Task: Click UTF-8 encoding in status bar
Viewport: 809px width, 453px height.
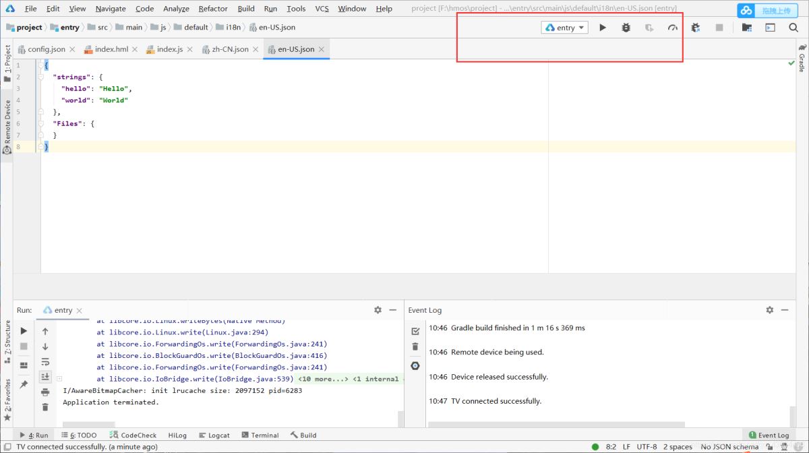Action: tap(646, 446)
